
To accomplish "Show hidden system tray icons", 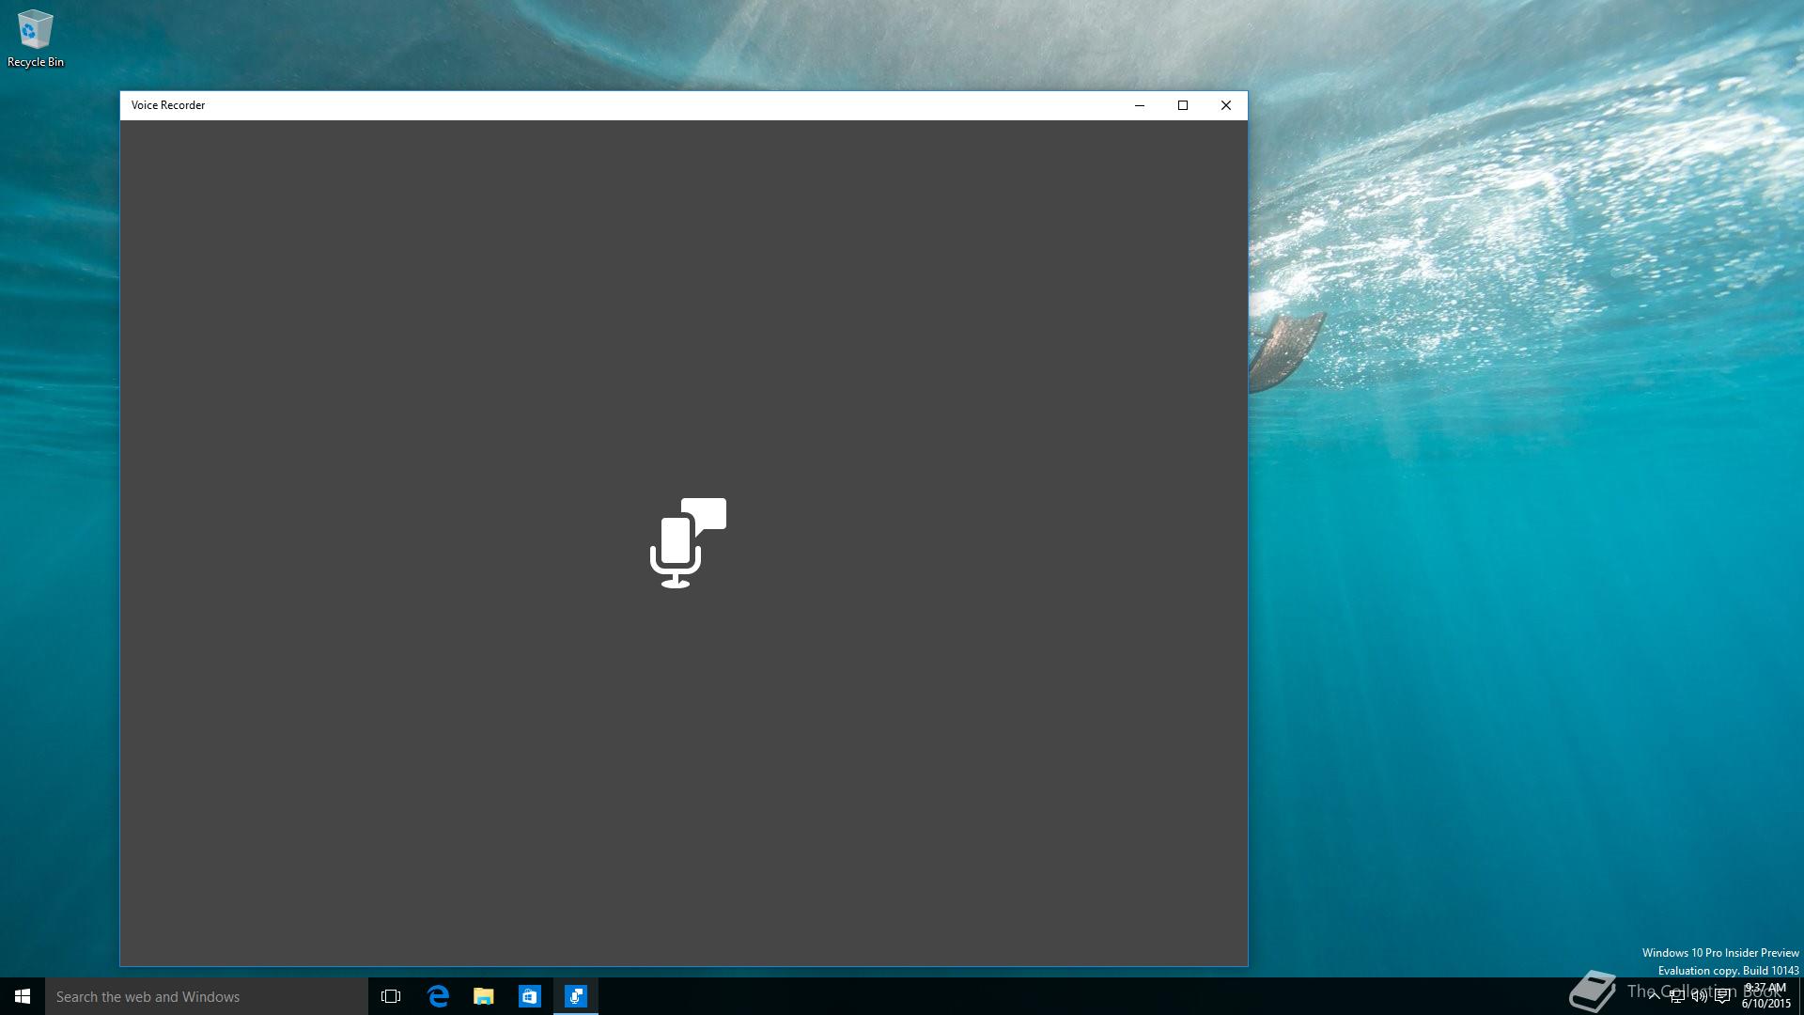I will (1655, 996).
